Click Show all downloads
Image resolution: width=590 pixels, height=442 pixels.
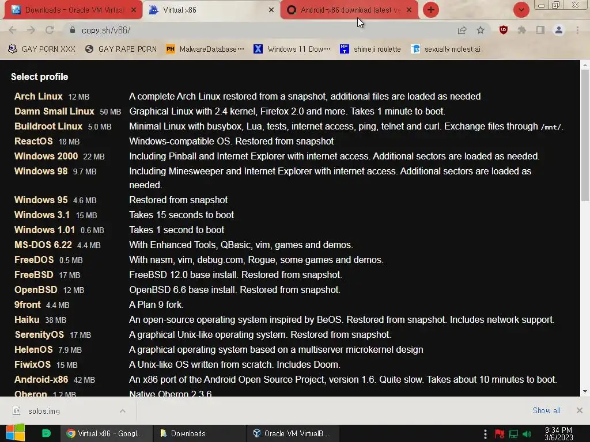[546, 411]
